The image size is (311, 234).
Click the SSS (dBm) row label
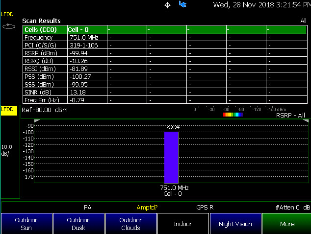(39, 85)
